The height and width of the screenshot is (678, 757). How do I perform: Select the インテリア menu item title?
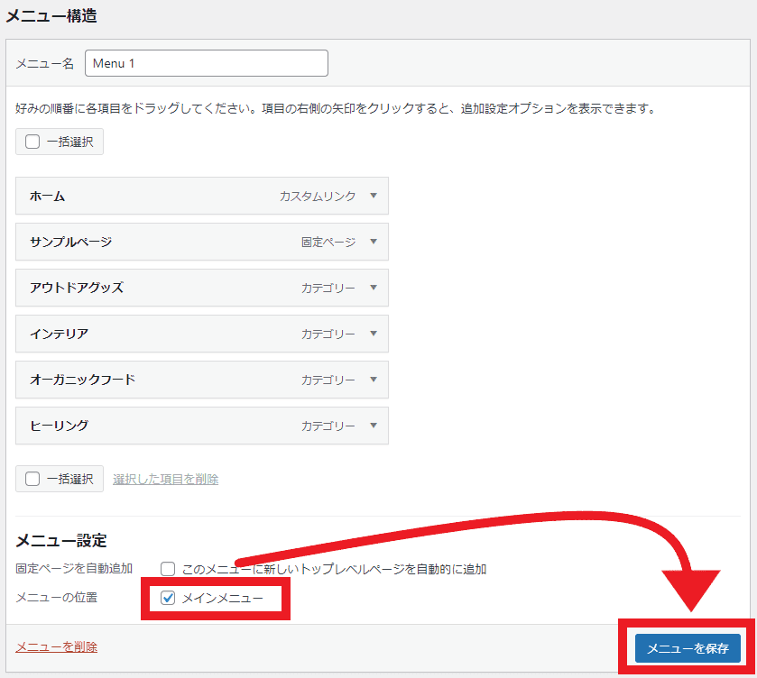click(x=59, y=334)
